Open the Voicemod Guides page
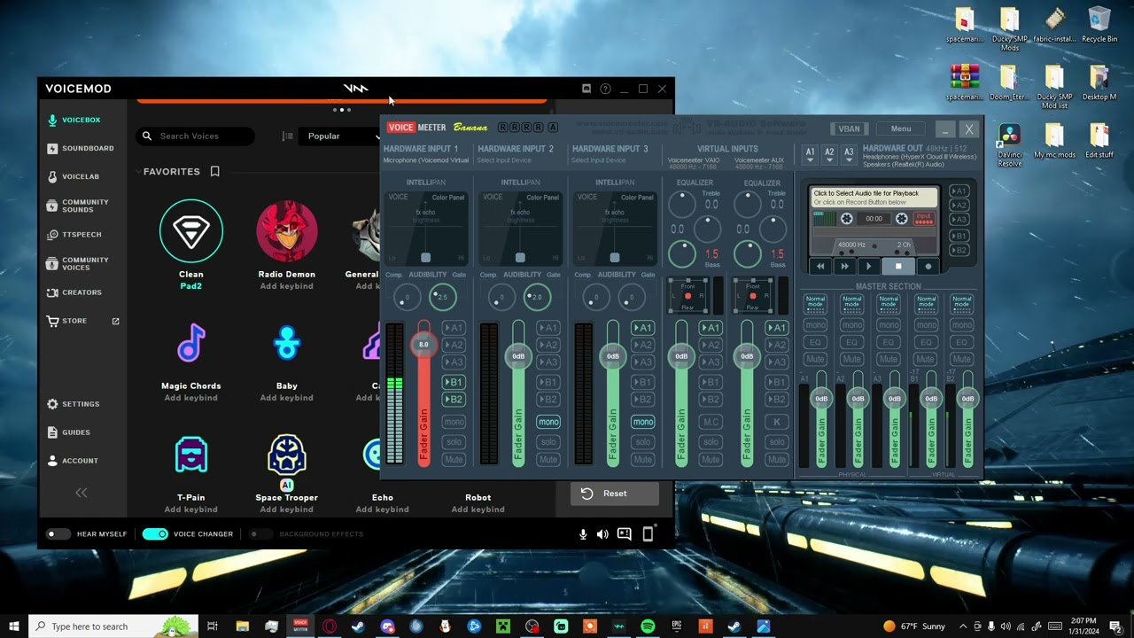 [68, 432]
